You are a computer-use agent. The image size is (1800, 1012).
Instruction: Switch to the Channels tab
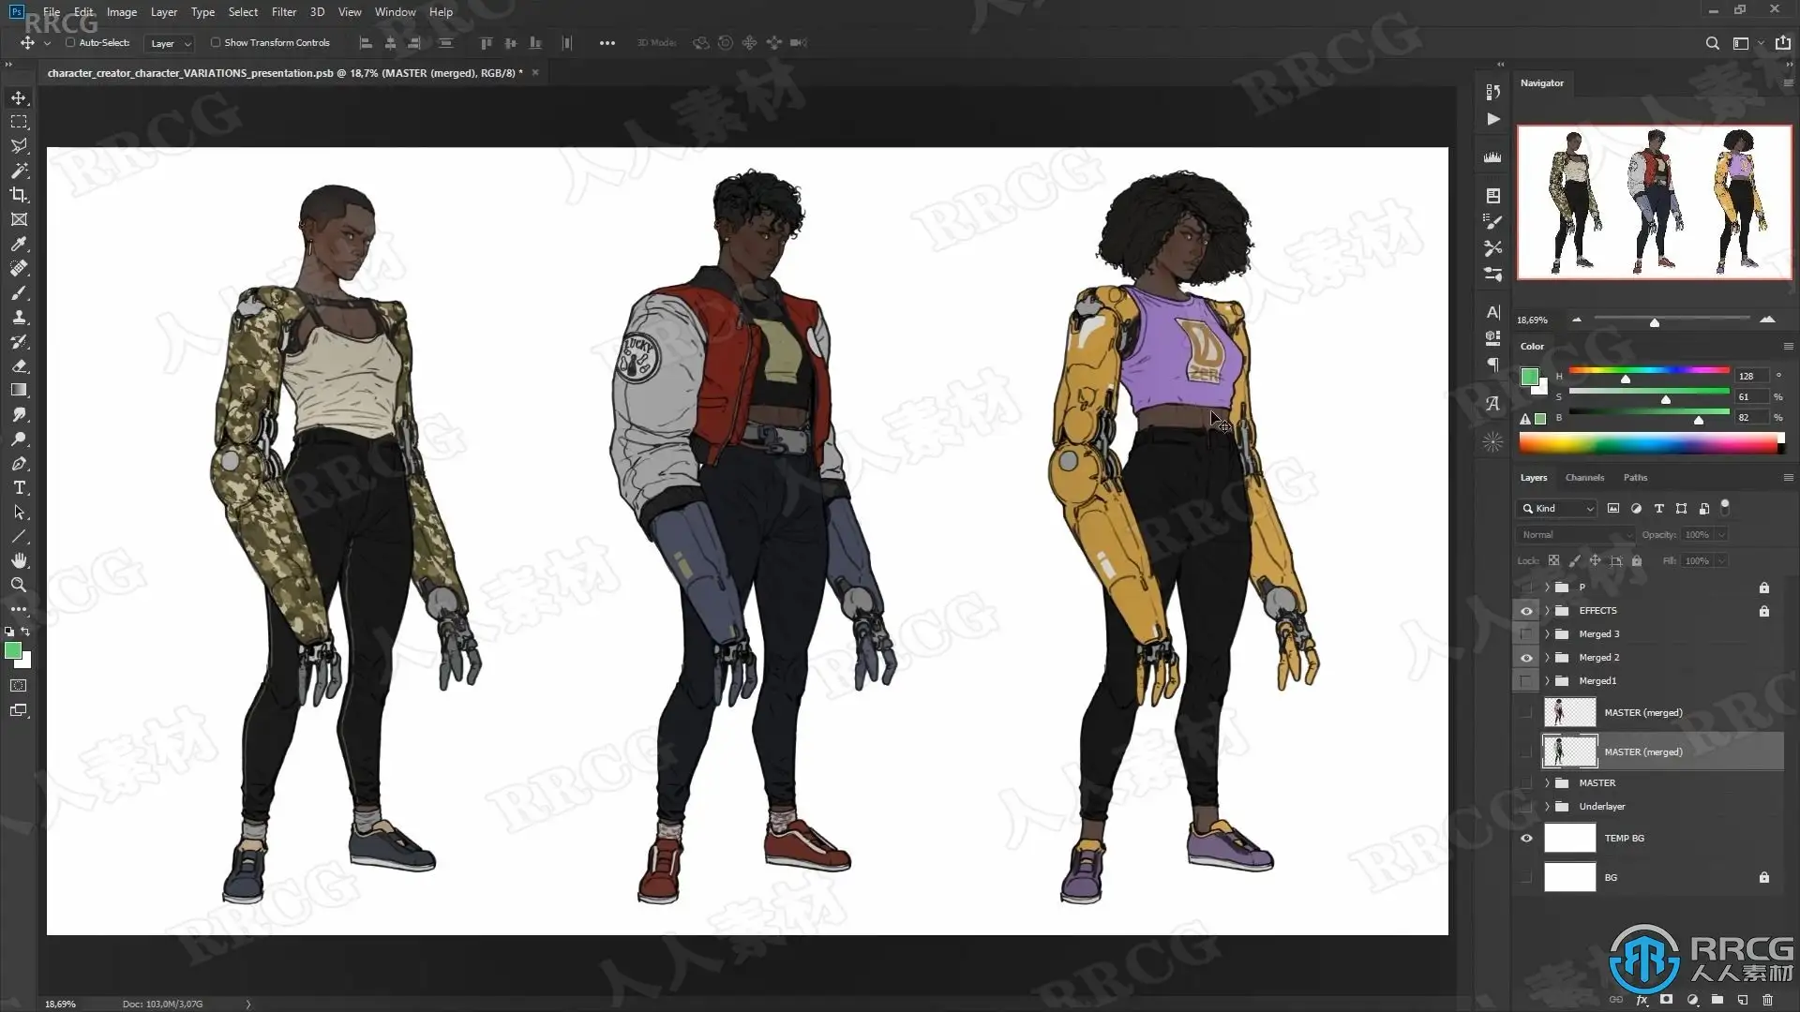point(1584,478)
